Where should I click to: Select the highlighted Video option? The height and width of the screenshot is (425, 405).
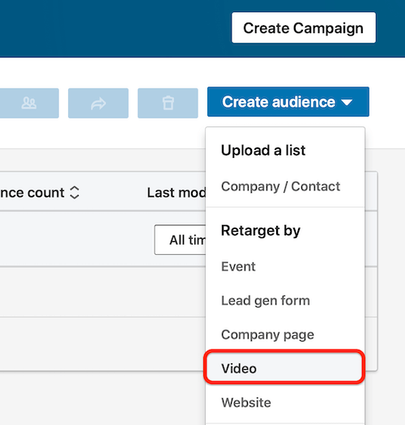tap(284, 367)
